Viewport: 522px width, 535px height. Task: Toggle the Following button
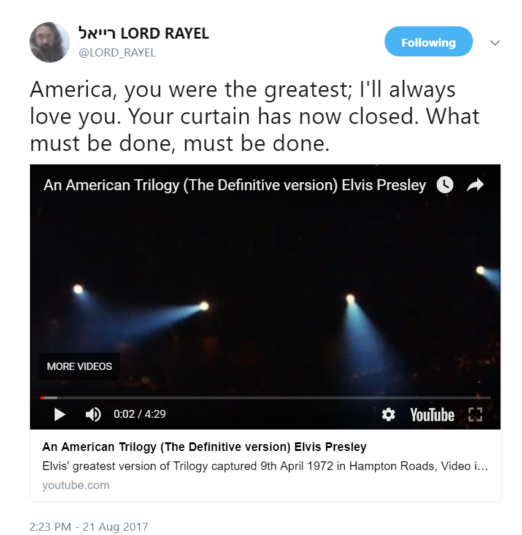[x=429, y=42]
